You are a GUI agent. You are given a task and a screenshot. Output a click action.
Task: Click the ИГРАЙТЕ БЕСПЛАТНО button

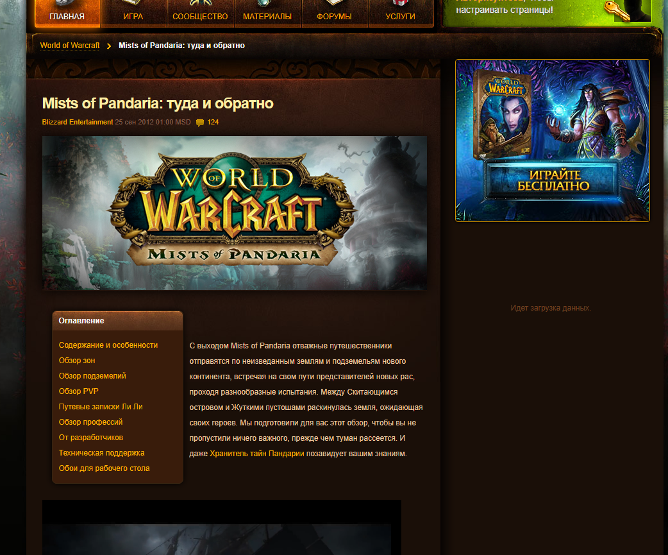click(x=553, y=180)
